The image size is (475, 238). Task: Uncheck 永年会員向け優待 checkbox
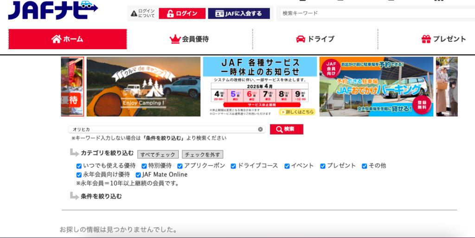pyautogui.click(x=79, y=175)
